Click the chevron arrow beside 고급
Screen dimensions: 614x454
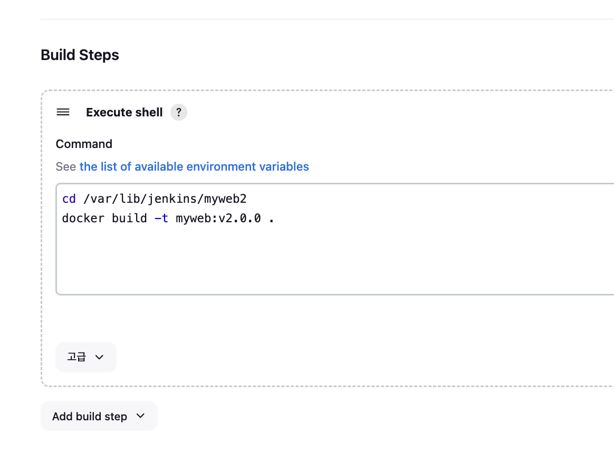[99, 357]
